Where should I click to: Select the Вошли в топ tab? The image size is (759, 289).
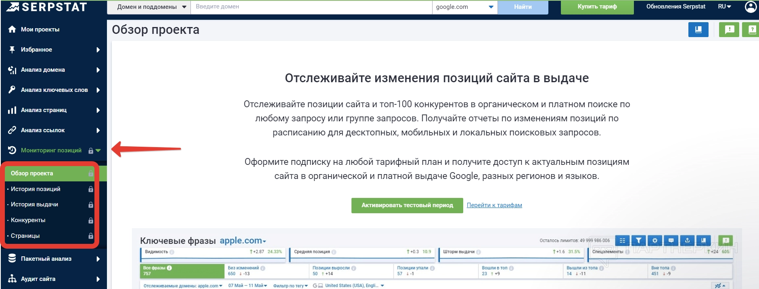point(521,271)
